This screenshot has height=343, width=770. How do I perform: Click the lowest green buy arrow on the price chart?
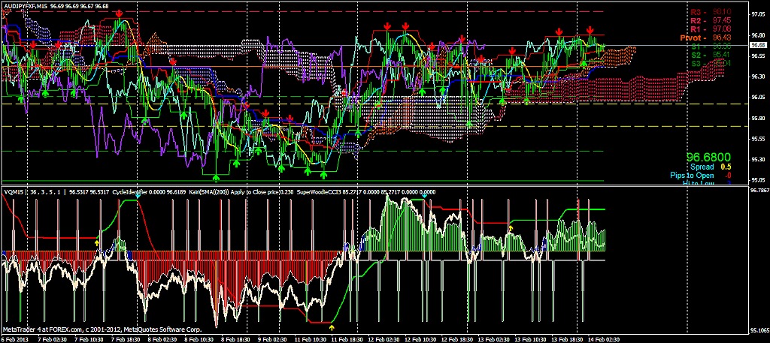217,178
